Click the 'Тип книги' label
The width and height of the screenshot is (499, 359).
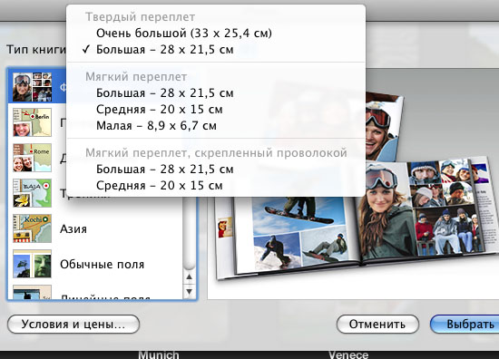click(36, 50)
